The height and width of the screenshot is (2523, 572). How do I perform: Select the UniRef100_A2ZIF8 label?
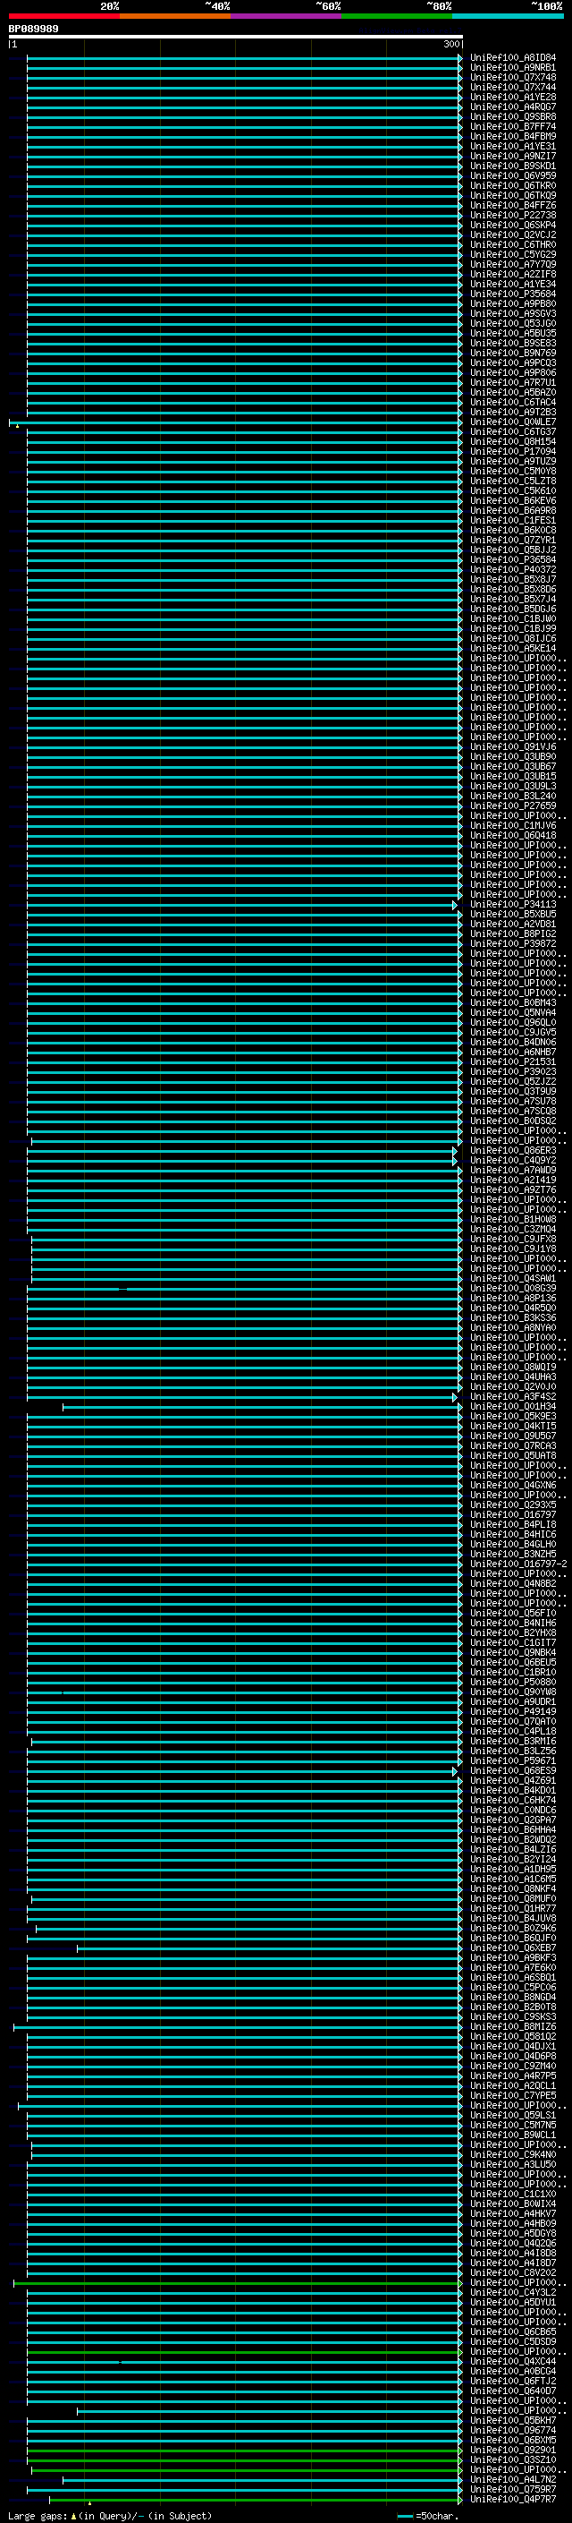point(512,274)
